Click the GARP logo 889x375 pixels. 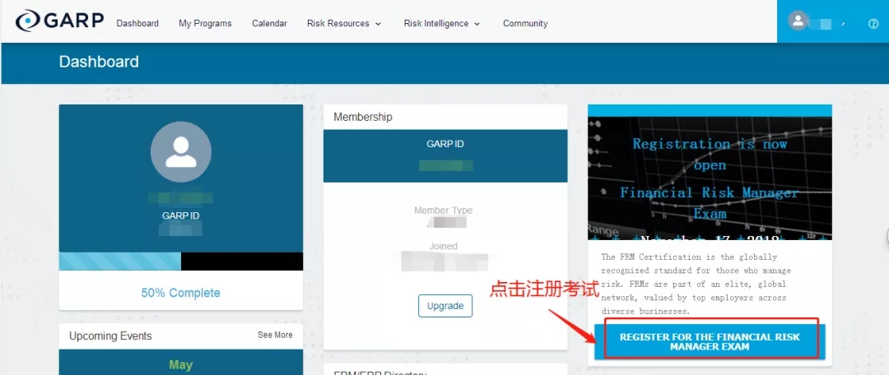59,21
